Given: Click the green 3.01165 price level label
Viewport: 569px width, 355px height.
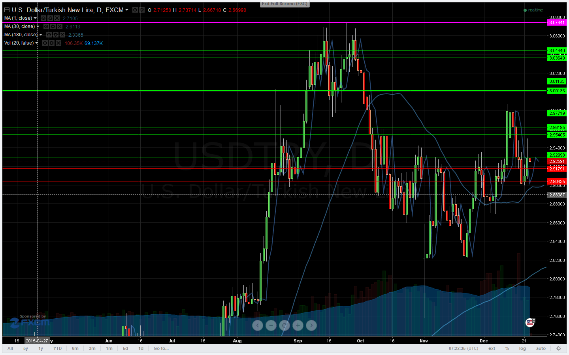Looking at the screenshot, I should [x=557, y=81].
